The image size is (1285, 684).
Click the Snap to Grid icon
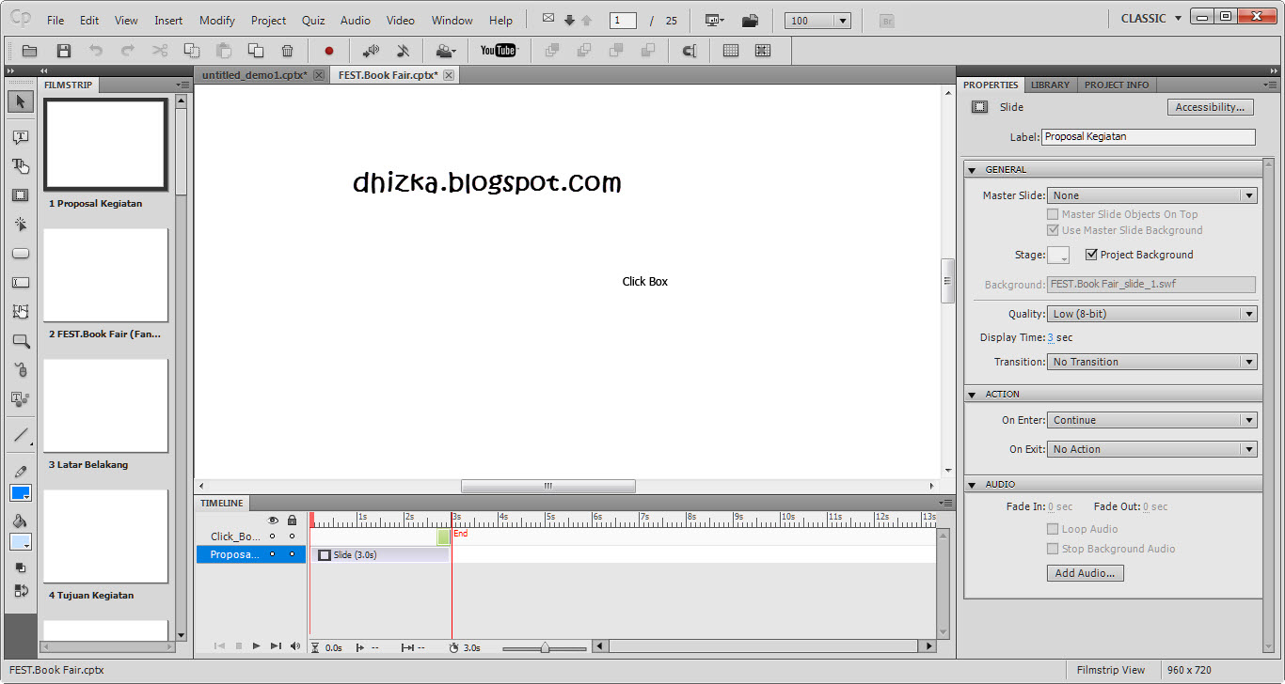[763, 51]
